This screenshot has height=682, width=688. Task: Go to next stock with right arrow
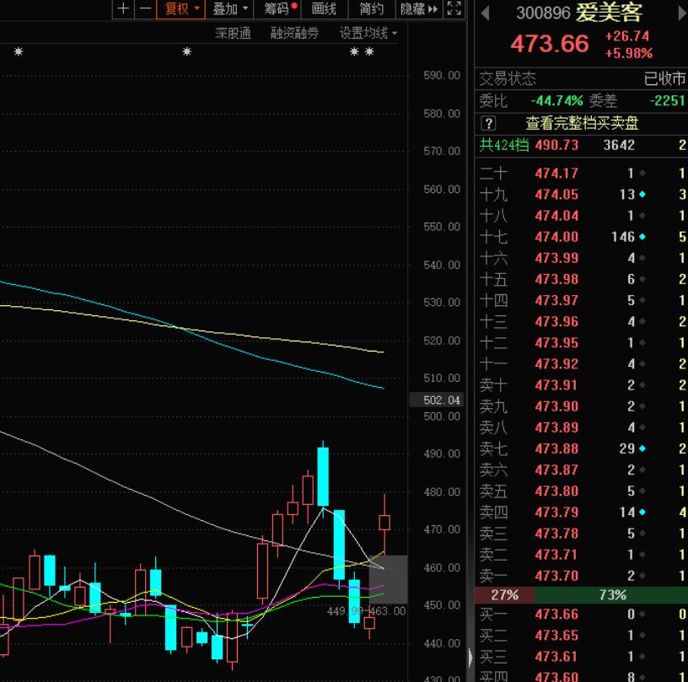pos(683,13)
